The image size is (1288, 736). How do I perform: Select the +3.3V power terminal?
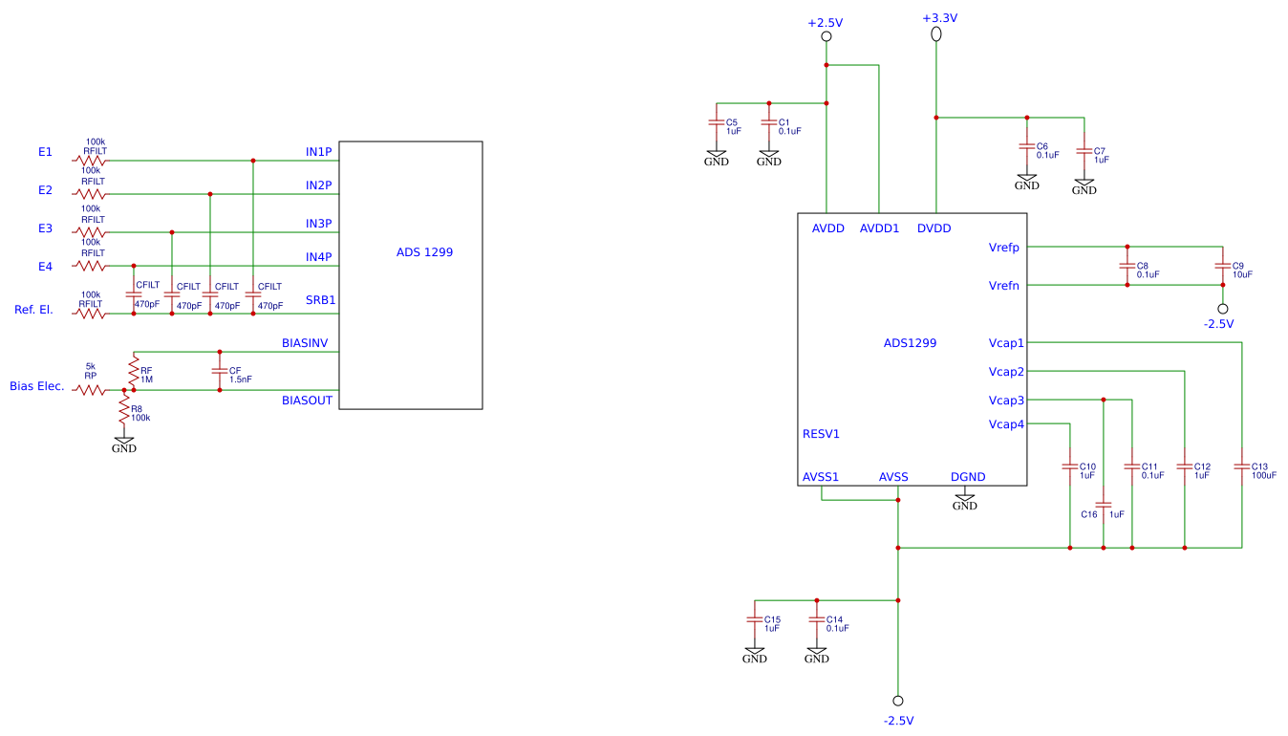point(936,34)
